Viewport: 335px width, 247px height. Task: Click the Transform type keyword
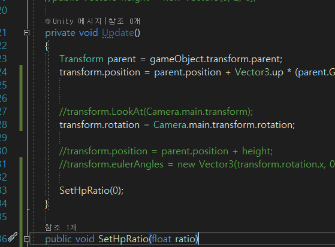[x=82, y=59]
